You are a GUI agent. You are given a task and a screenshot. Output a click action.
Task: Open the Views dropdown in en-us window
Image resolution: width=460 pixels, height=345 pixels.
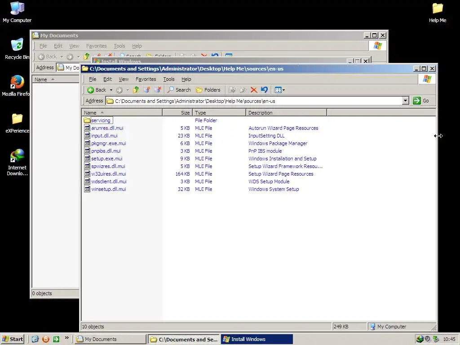[279, 90]
